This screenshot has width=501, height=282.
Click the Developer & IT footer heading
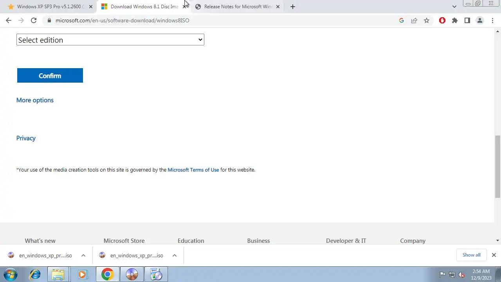click(346, 241)
